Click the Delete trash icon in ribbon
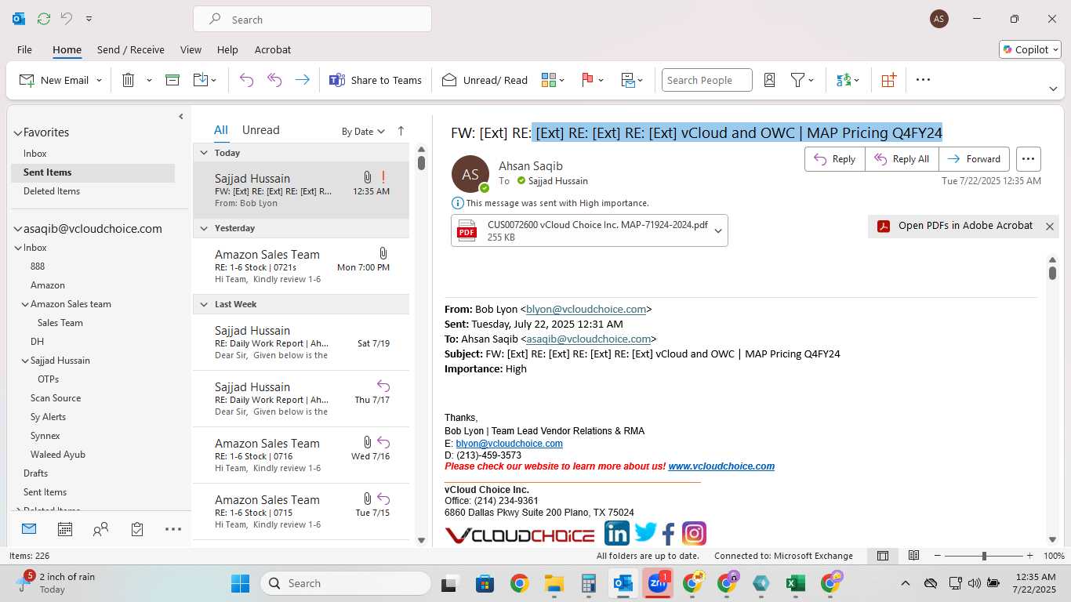Viewport: 1071px width, 602px height. [129, 80]
